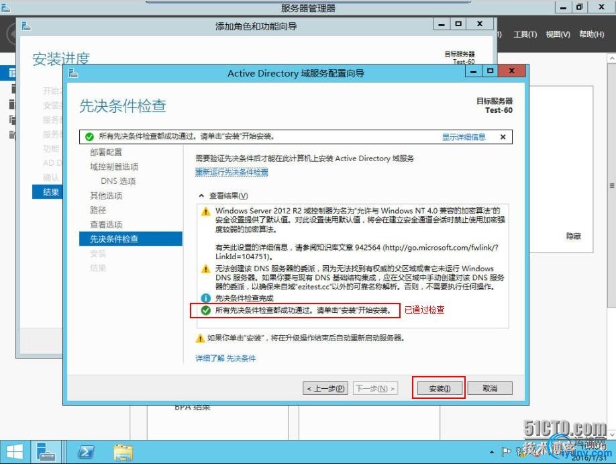The width and height of the screenshot is (616, 464).
Task: Open the 显示详细信息 link
Action: coord(464,137)
